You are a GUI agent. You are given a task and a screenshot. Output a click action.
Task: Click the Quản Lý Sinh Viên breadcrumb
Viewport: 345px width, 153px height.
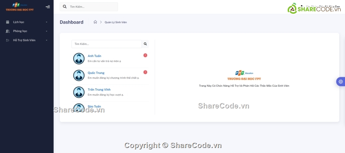pos(116,22)
